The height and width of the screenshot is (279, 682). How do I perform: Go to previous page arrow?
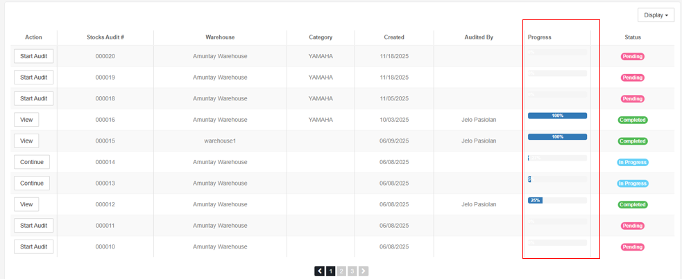tap(319, 271)
